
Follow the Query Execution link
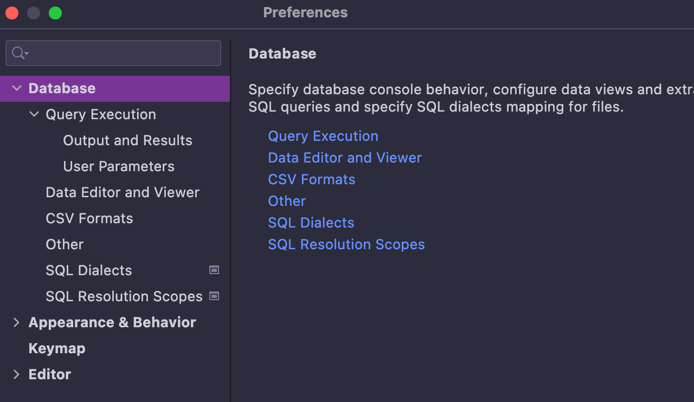point(323,136)
